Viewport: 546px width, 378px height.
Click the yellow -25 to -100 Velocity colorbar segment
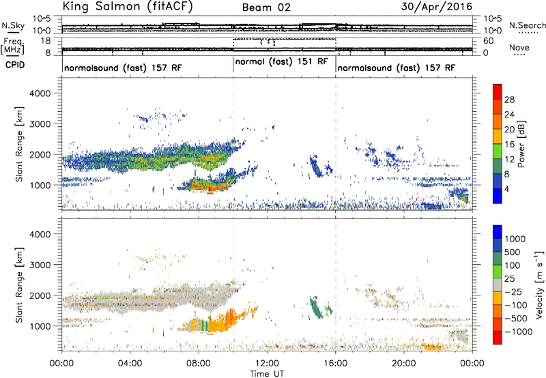[x=498, y=298]
